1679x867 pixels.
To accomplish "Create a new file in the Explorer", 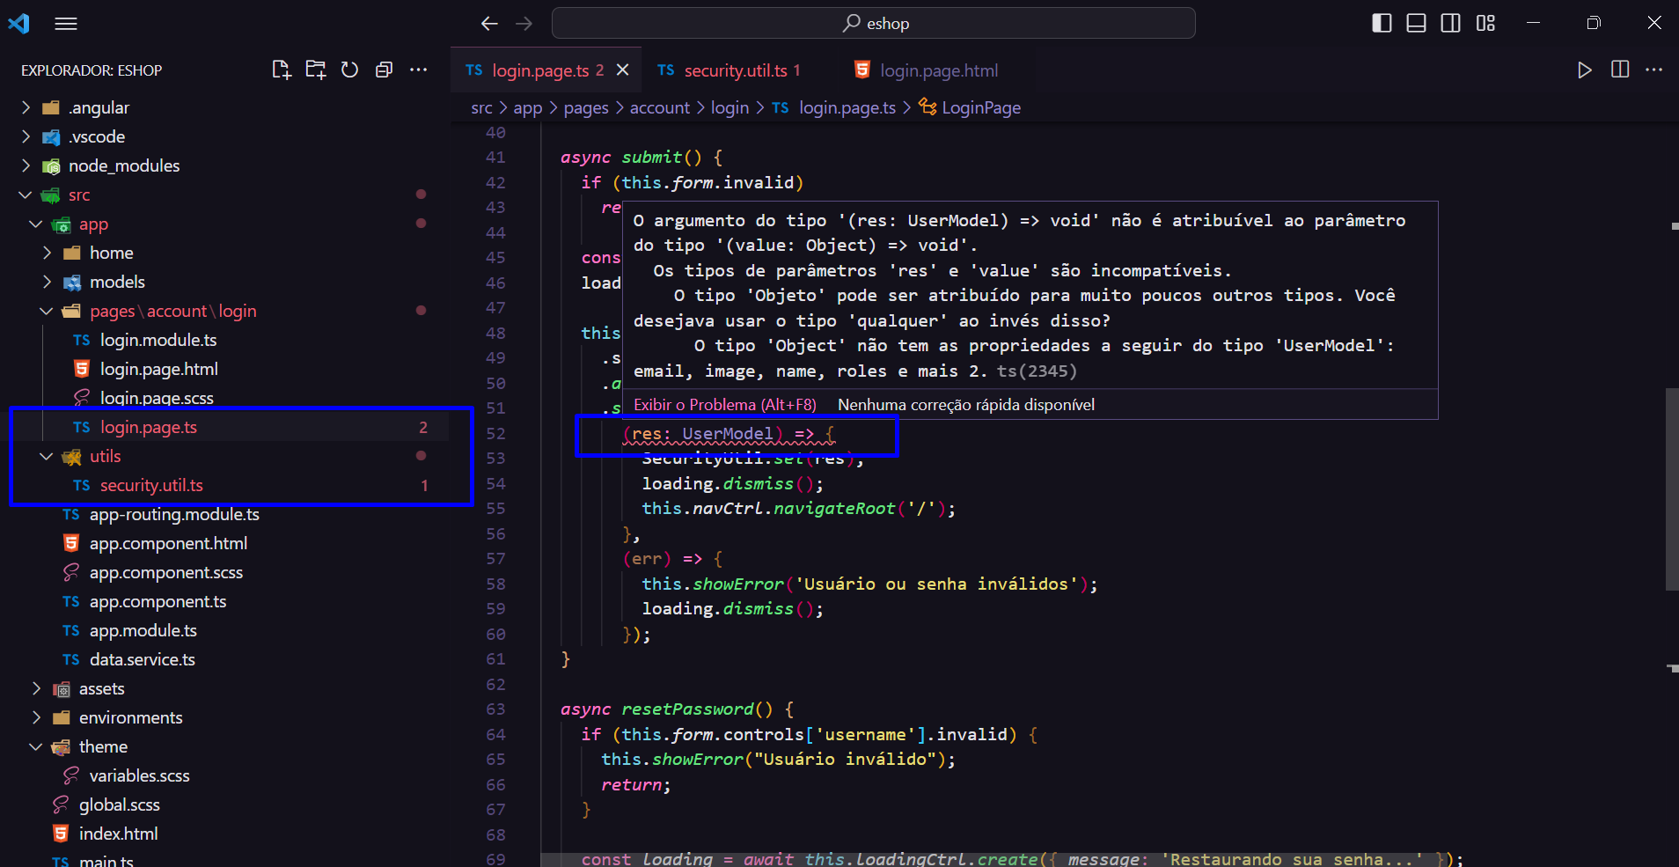I will coord(281,70).
